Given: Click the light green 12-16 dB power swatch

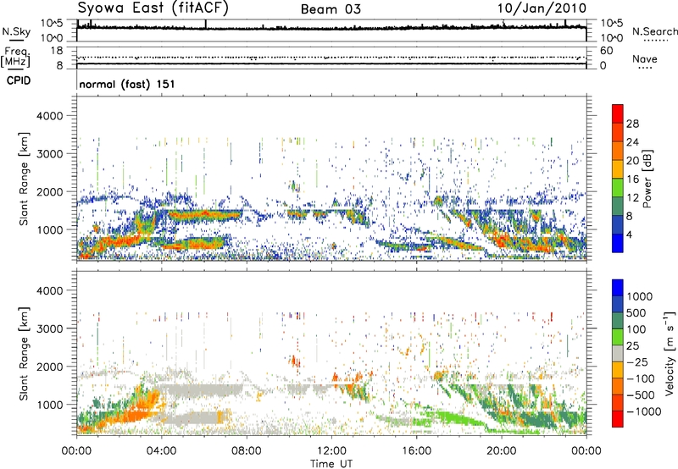Looking at the screenshot, I should coord(618,188).
